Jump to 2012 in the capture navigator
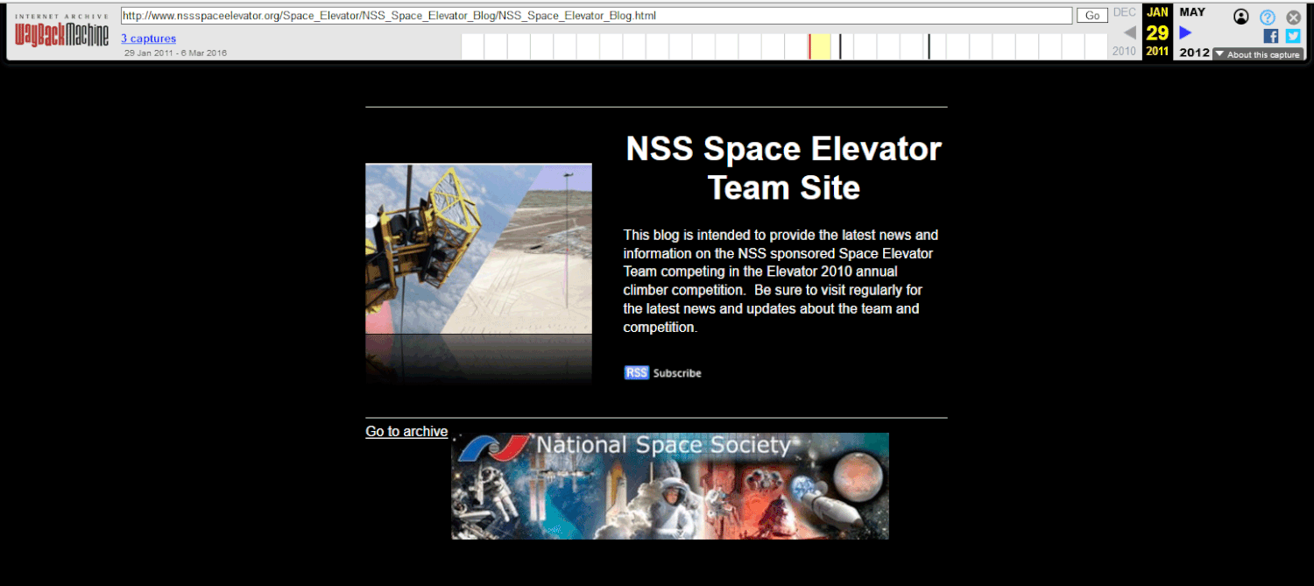 pos(1194,52)
